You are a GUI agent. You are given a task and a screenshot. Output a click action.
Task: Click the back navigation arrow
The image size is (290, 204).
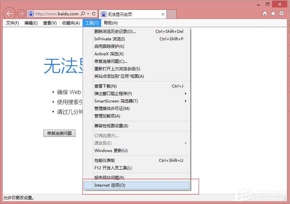pyautogui.click(x=9, y=14)
